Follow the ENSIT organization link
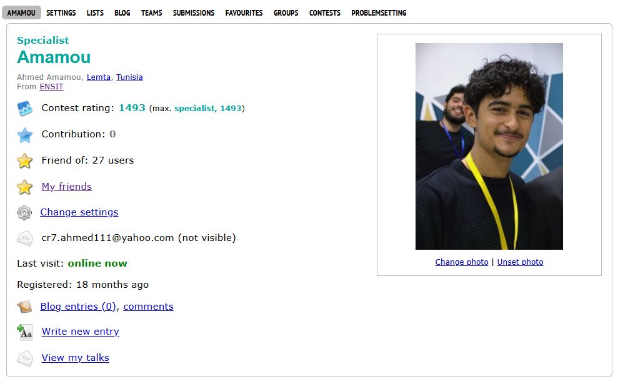 point(51,87)
